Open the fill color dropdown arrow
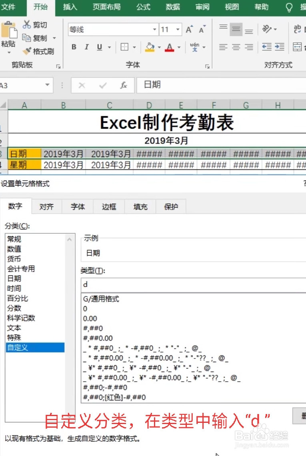This screenshot has height=456, width=306. pyautogui.click(x=159, y=47)
